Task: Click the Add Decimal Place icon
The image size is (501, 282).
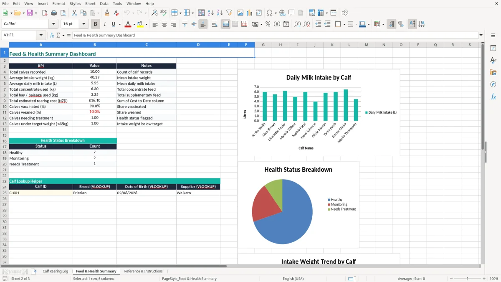Action: click(297, 24)
